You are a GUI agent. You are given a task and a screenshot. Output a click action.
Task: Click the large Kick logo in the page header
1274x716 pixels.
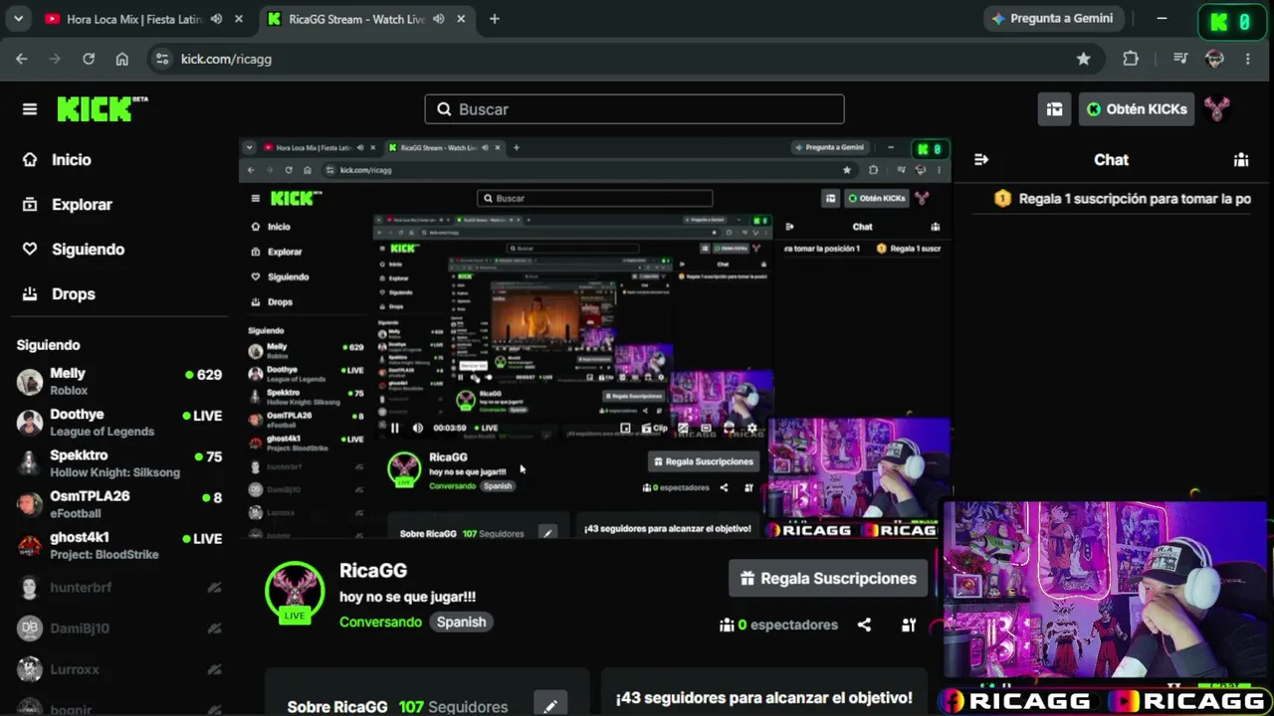pos(102,108)
